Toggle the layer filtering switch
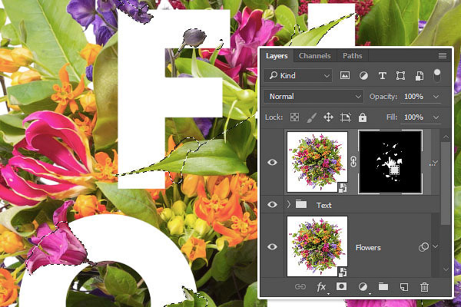This screenshot has height=307, width=461. point(437,75)
